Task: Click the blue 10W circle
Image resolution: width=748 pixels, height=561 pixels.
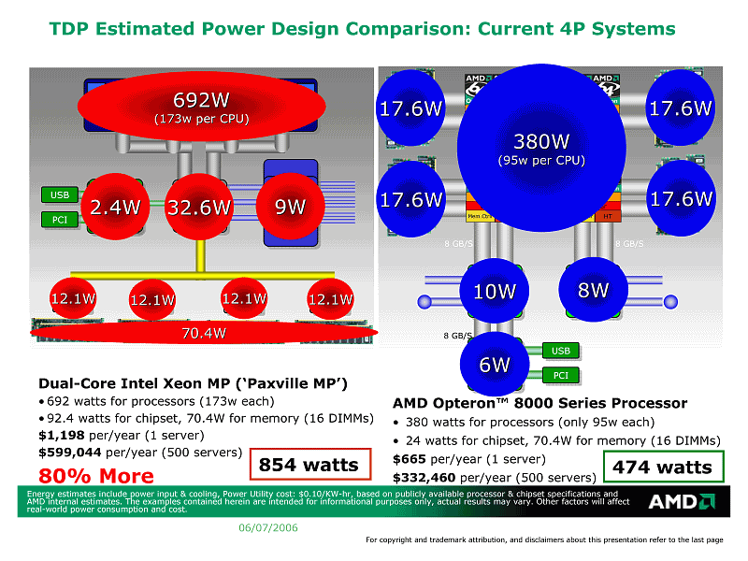Action: tap(495, 291)
